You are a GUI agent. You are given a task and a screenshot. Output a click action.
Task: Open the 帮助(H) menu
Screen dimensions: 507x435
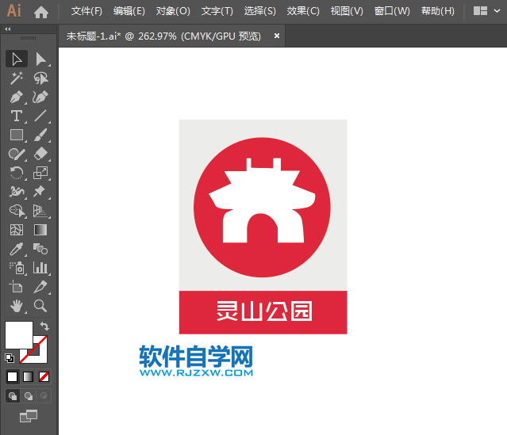click(x=438, y=11)
